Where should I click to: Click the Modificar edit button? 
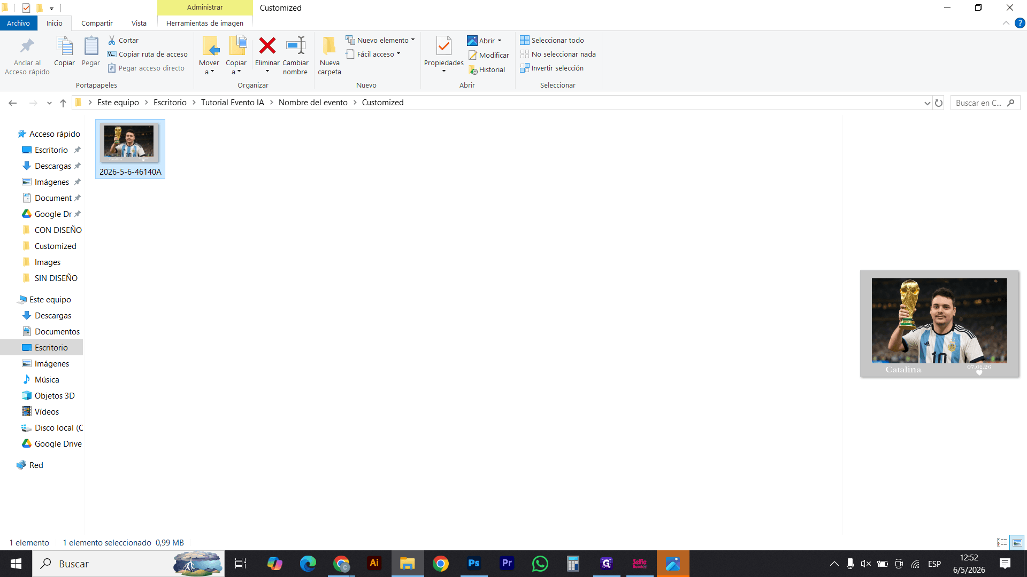[488, 55]
